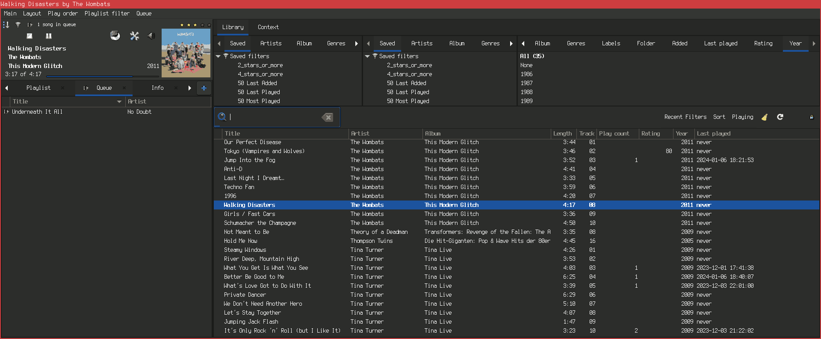Select the Rating tab in third filter pane
The image size is (821, 339).
pos(763,43)
